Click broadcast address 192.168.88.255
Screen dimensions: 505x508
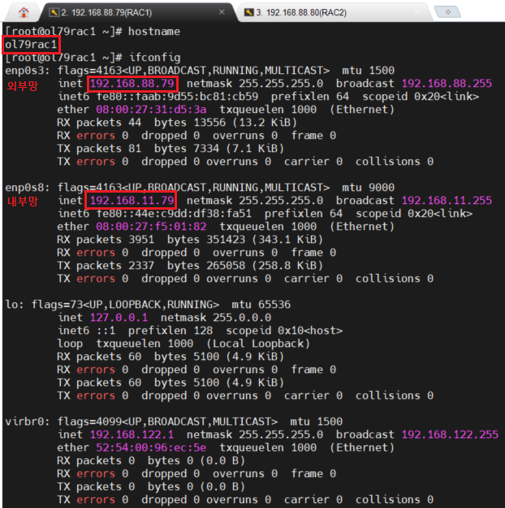pos(447,84)
